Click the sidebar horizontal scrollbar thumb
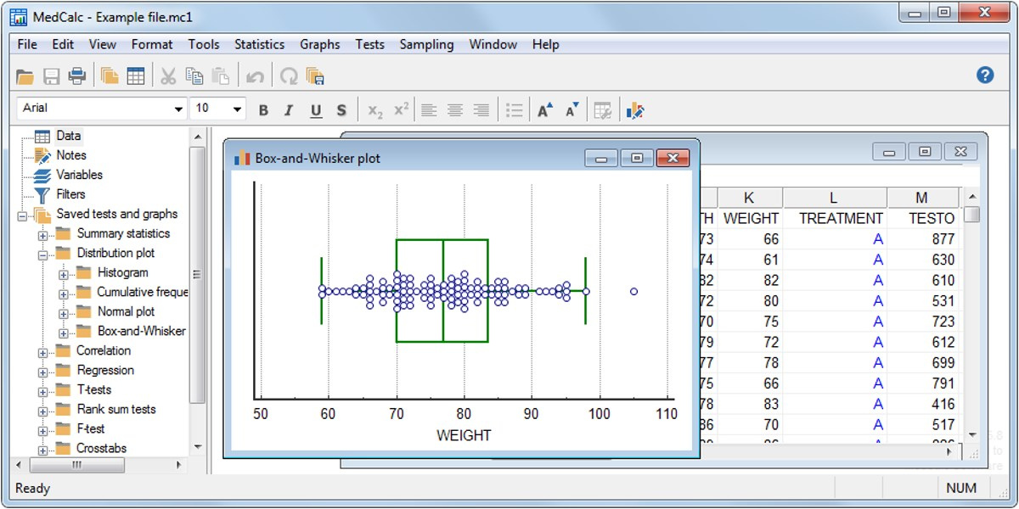 pyautogui.click(x=76, y=465)
